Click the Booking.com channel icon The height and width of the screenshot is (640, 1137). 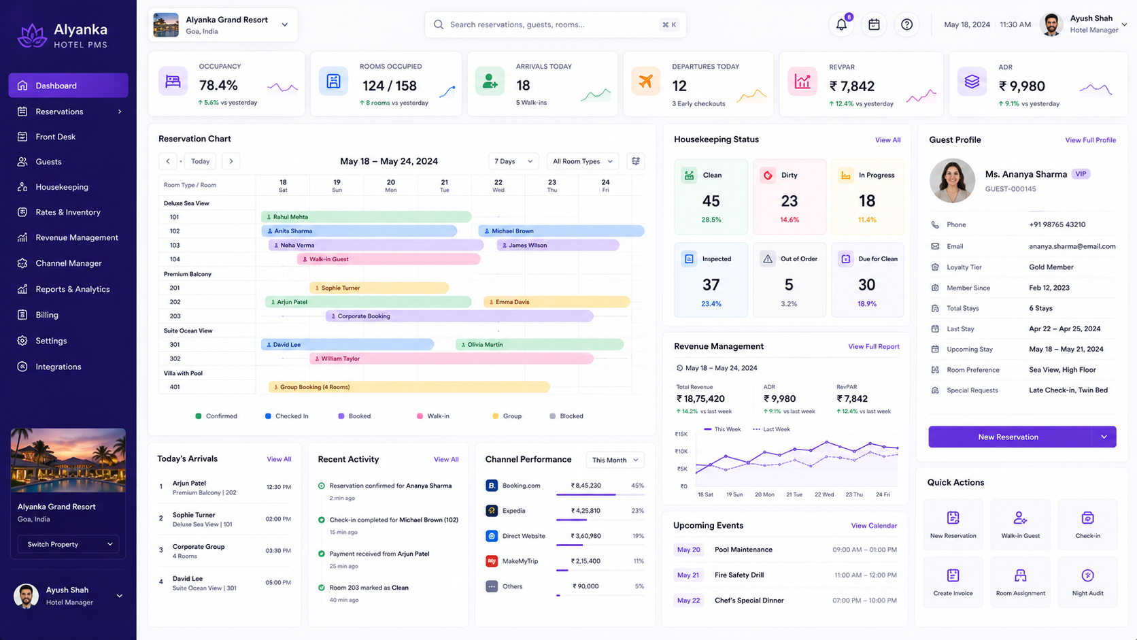point(492,486)
